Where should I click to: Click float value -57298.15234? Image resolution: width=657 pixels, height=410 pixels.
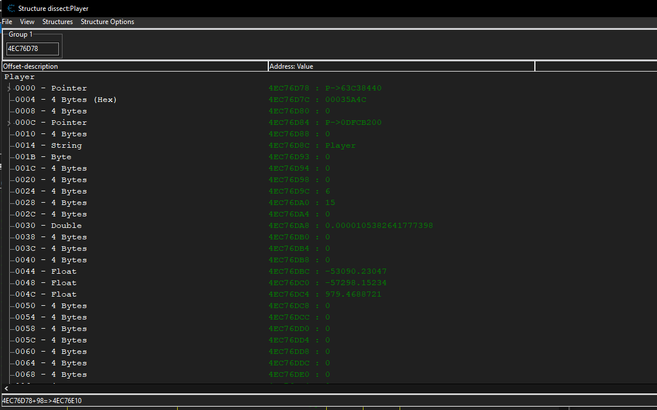356,283
